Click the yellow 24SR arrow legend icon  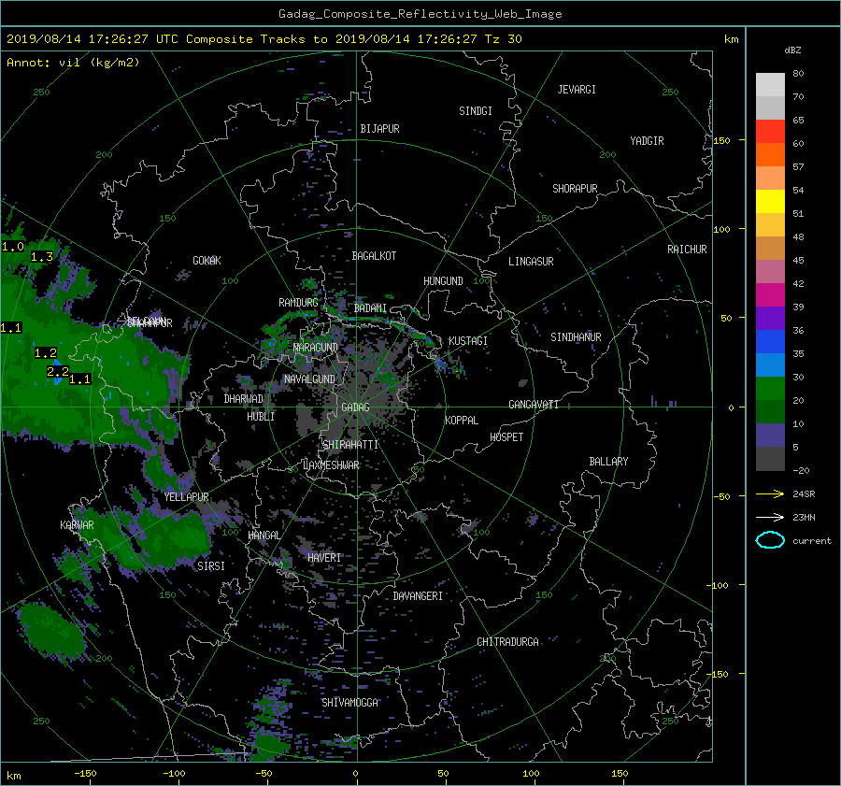click(x=770, y=493)
